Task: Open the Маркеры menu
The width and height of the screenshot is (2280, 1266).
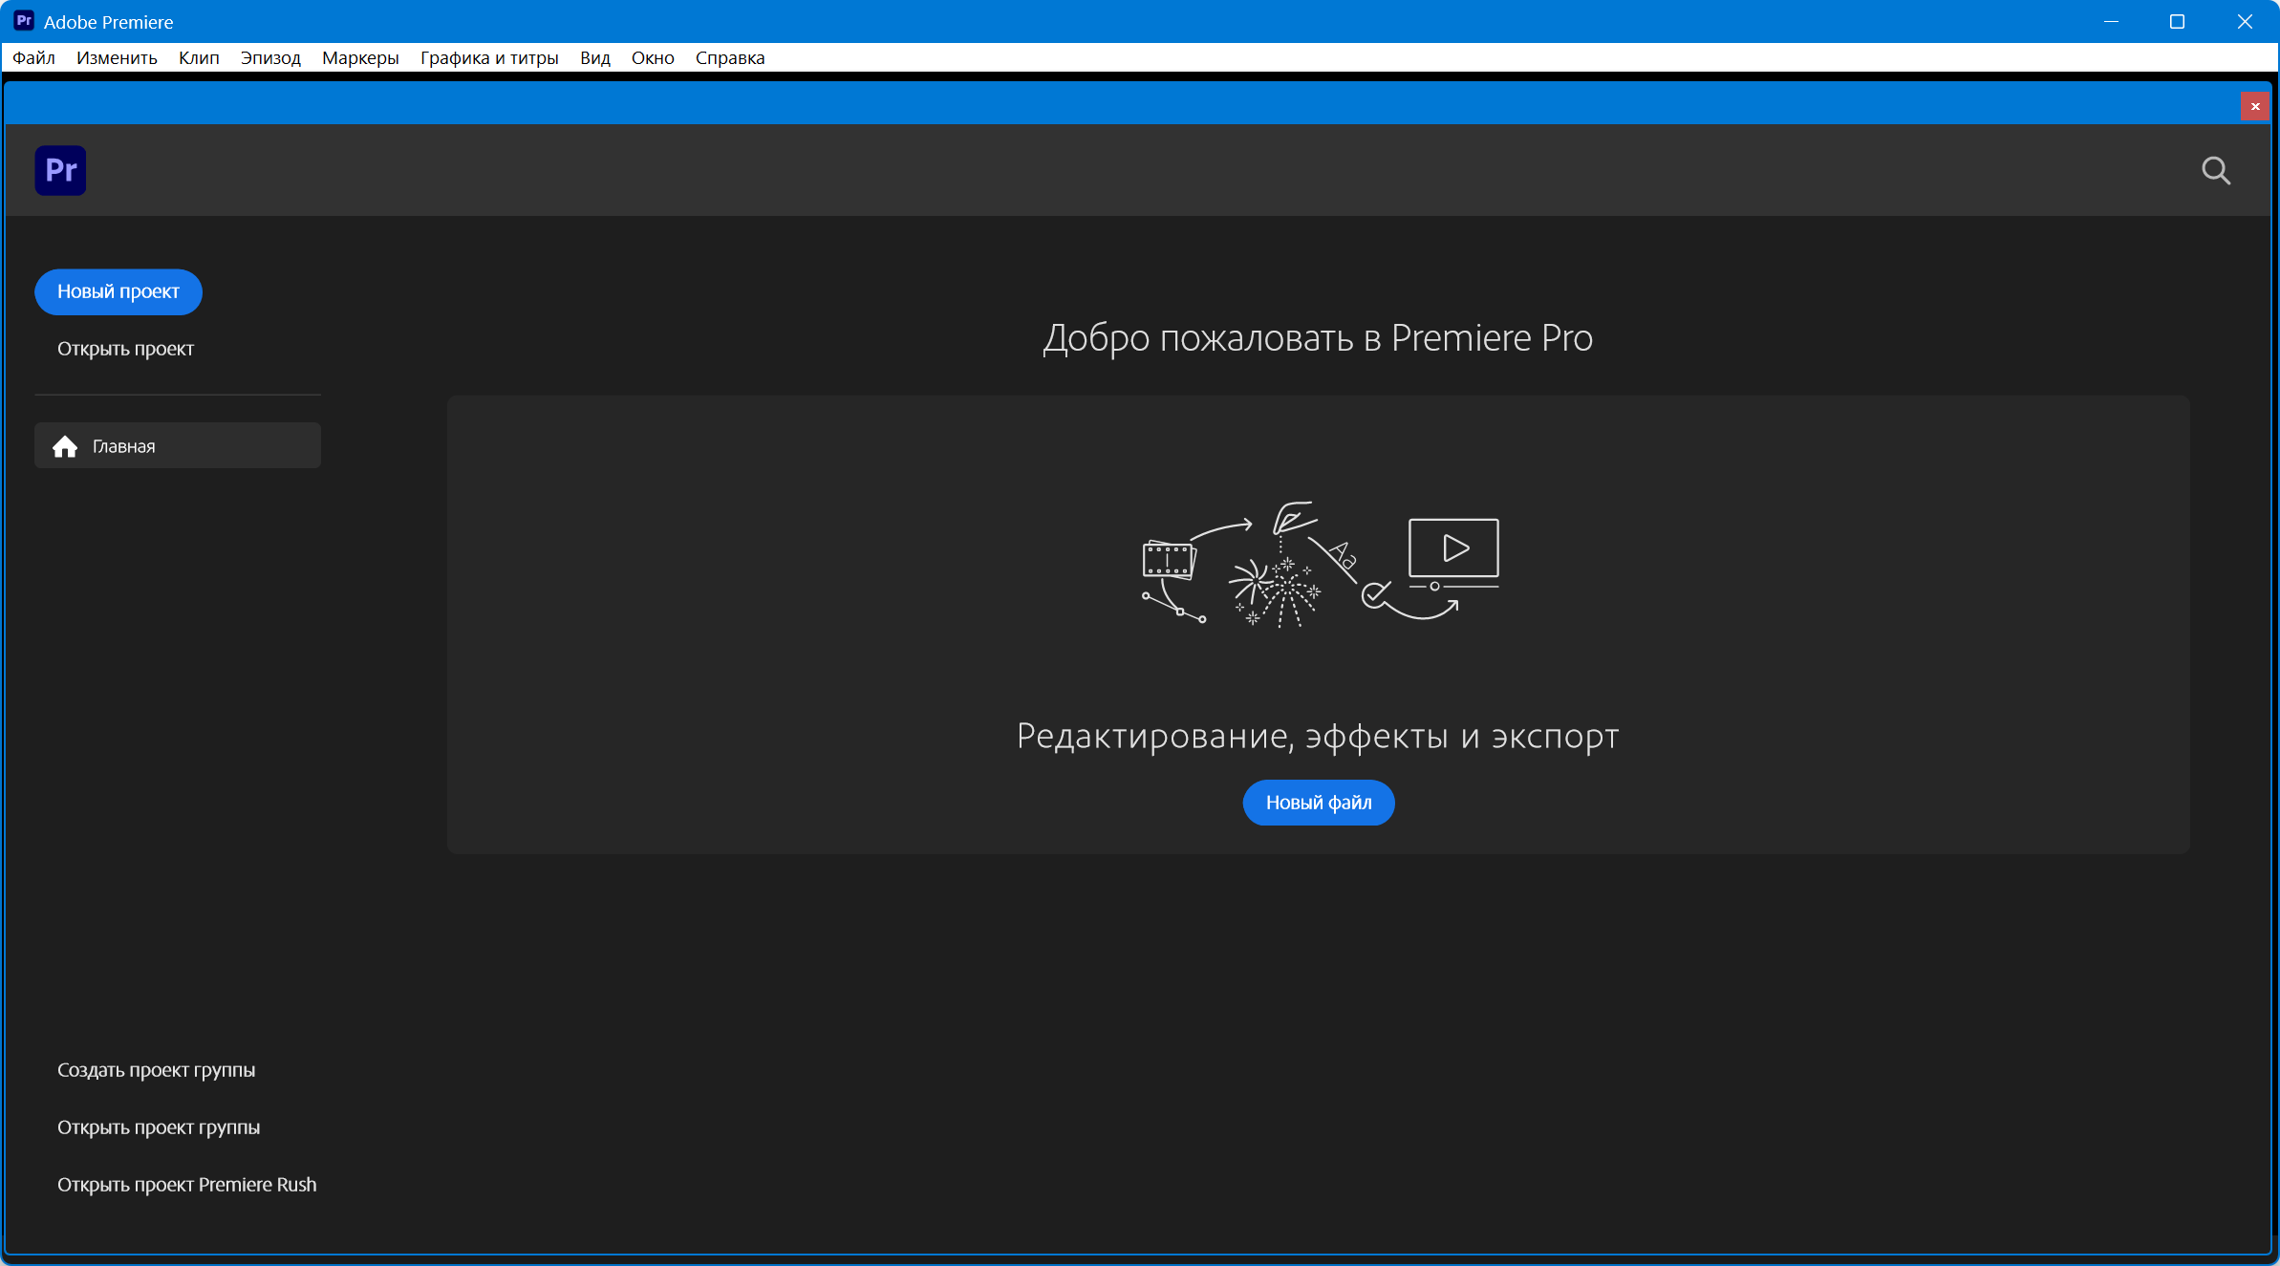Action: click(x=360, y=57)
